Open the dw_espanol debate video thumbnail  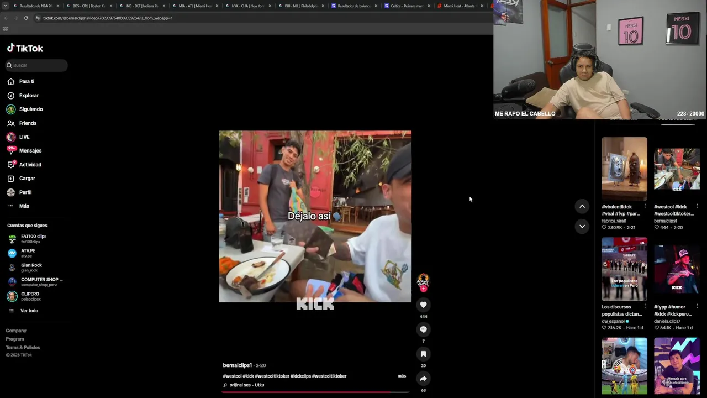624,269
